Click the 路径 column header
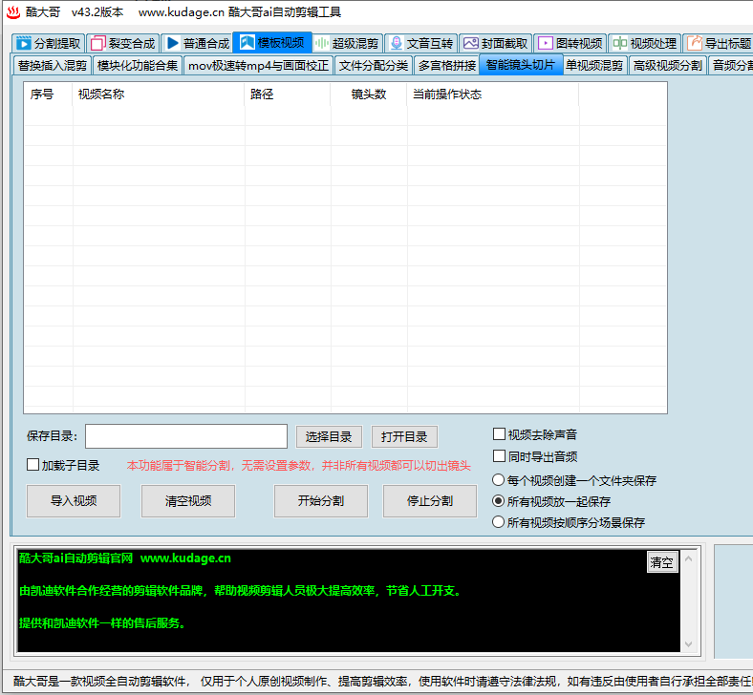This screenshot has height=695, width=753. pos(288,94)
